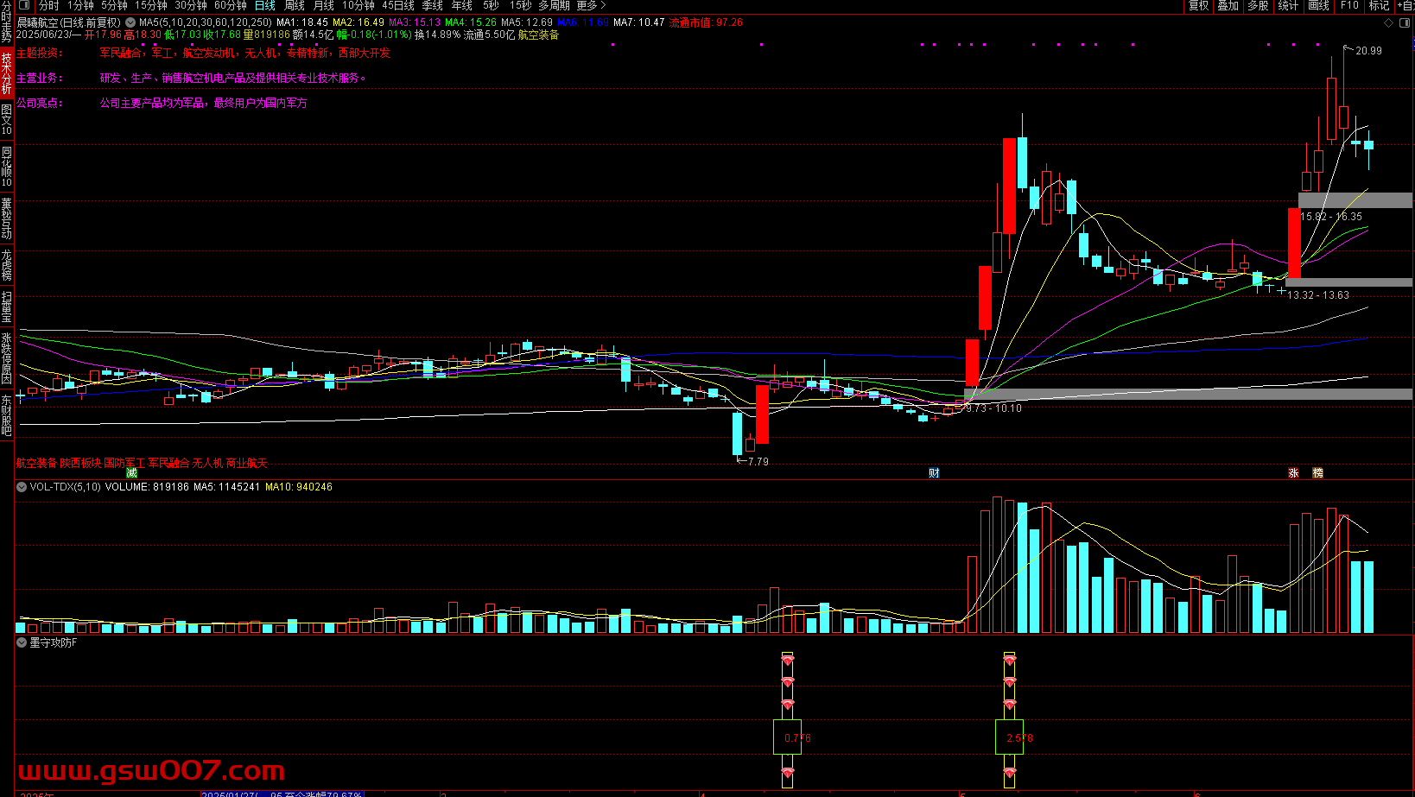
Task: Click the 2.5*8 signal box in indicator panel
Action: pos(1010,737)
